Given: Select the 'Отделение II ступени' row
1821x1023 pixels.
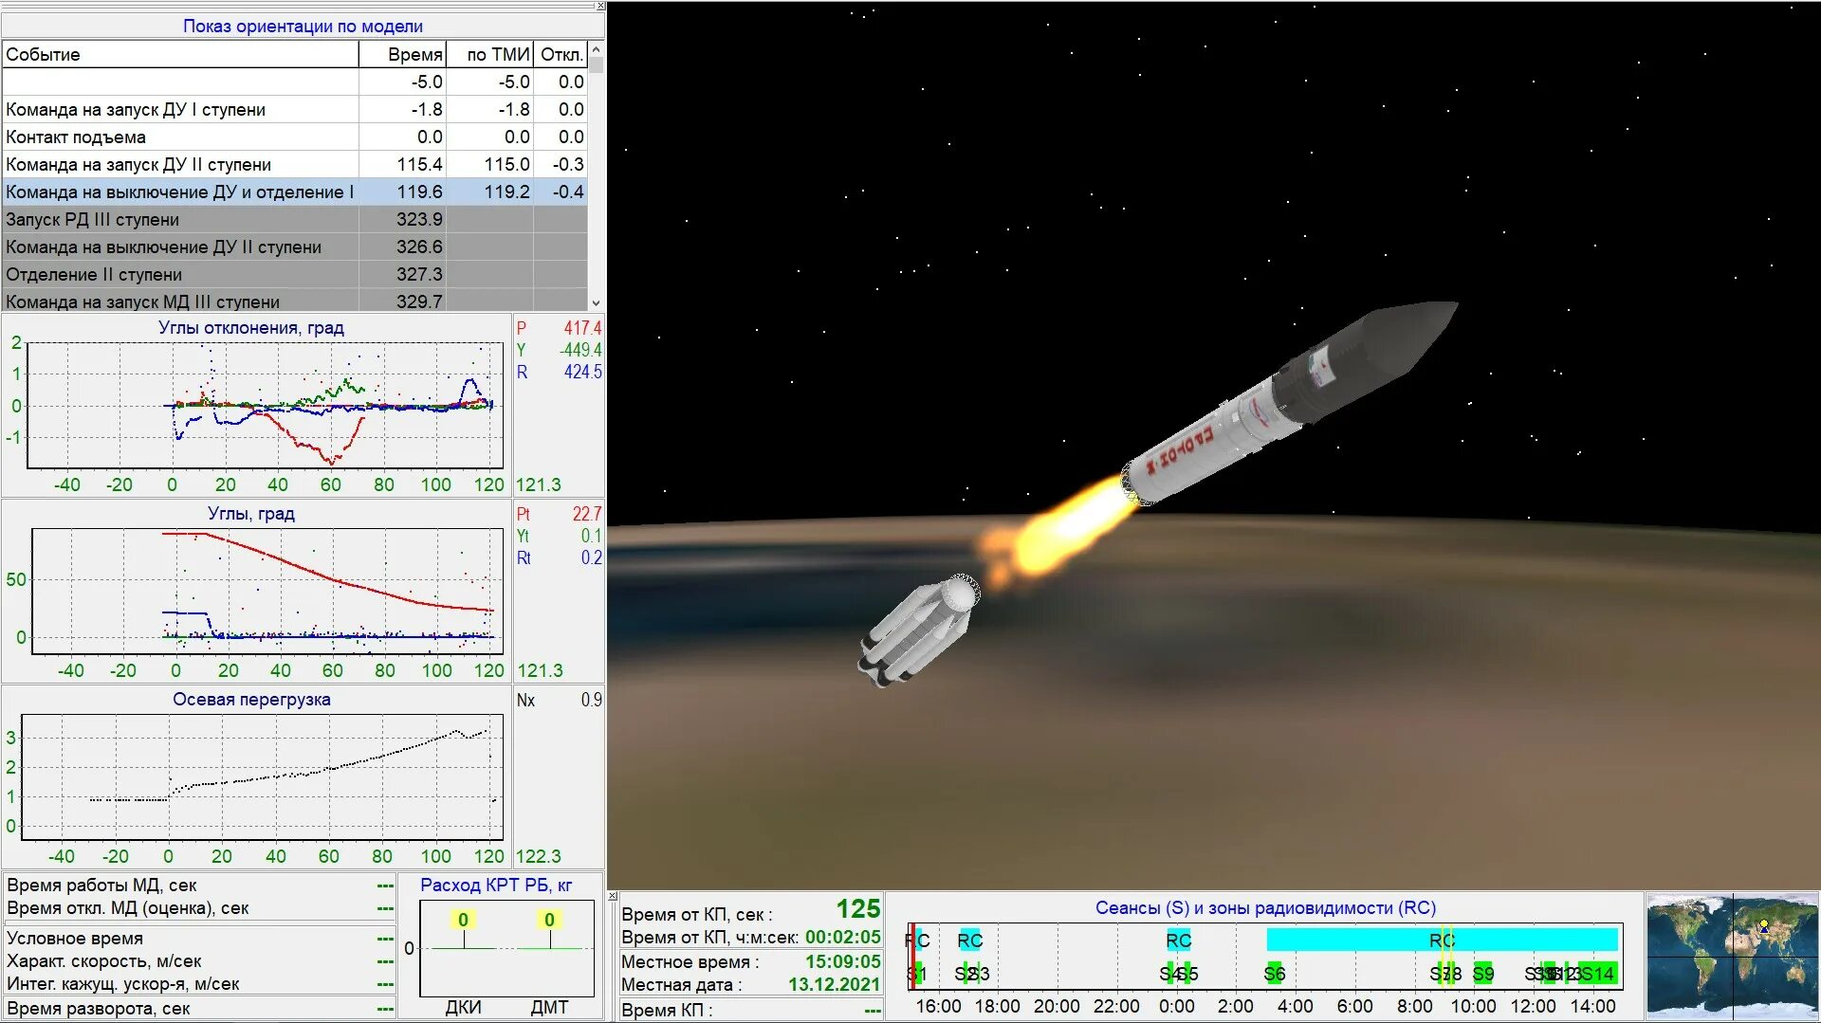Looking at the screenshot, I should 295,274.
